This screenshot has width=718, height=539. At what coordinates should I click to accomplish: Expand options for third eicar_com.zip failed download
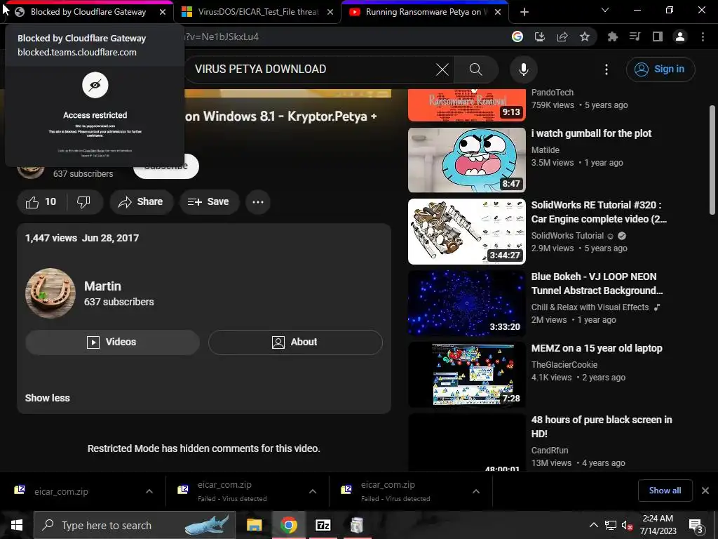point(476,491)
